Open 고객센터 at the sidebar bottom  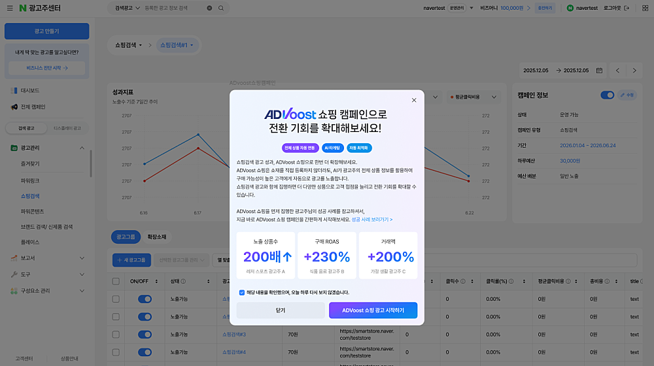[24, 359]
